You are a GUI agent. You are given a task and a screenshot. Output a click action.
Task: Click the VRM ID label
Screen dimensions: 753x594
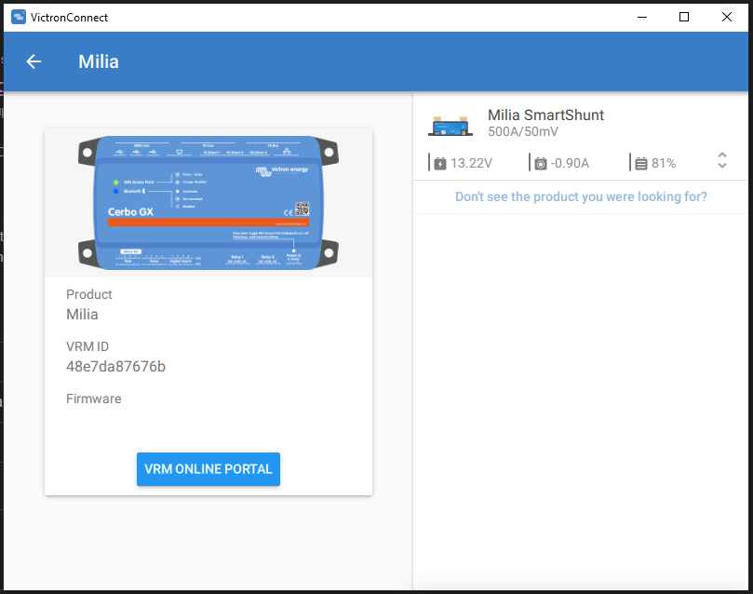point(87,346)
